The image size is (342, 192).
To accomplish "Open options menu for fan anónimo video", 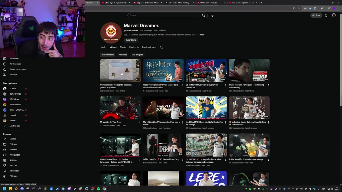I will click(x=140, y=85).
